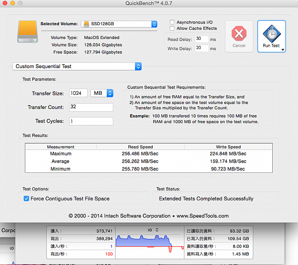Click the Custom Sequential Test Requirements heading

pos(166,87)
